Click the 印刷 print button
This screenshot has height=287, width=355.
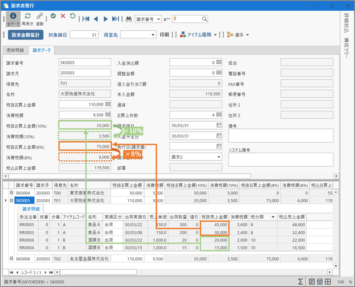[x=164, y=35]
